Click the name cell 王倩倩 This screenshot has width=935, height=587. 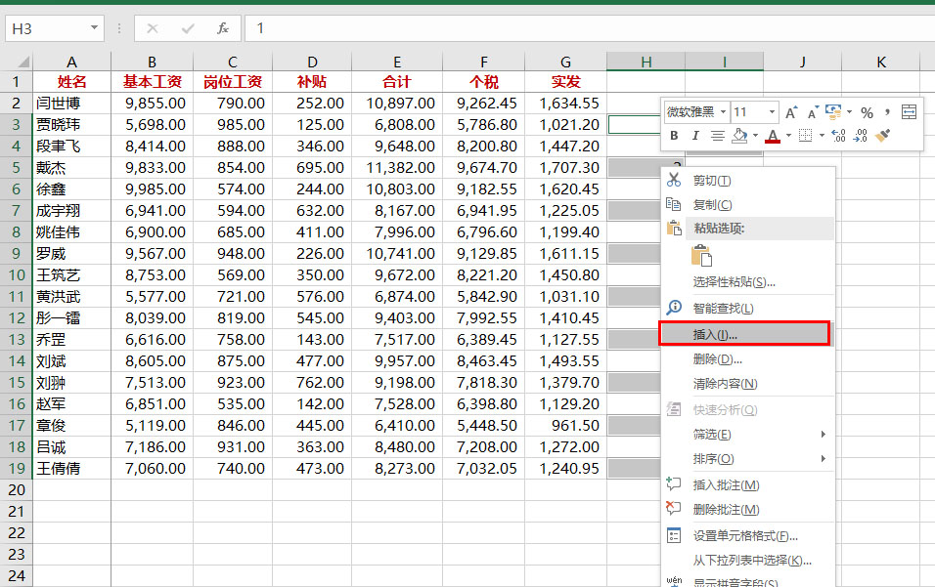(71, 469)
